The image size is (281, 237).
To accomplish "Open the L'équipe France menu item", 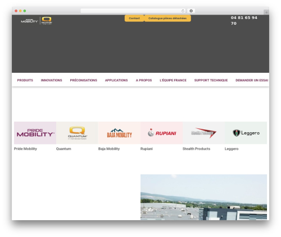I will click(173, 80).
